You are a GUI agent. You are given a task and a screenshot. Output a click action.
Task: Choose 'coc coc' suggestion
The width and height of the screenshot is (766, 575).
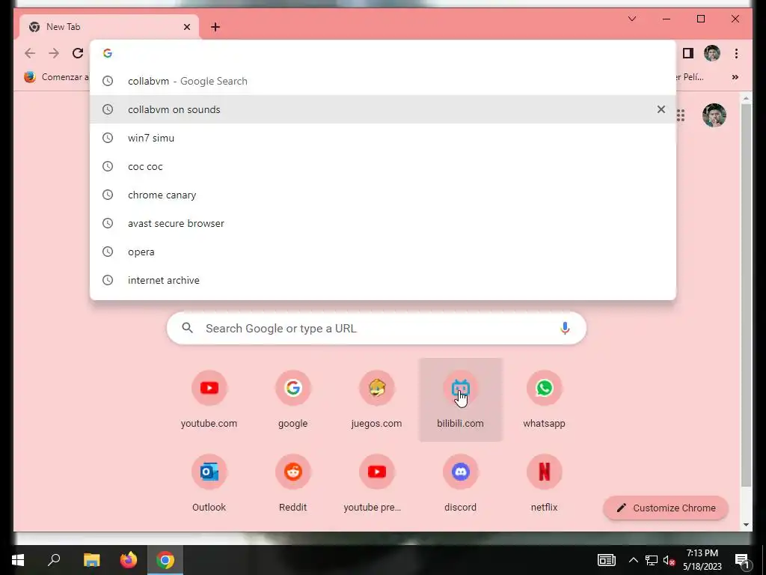pyautogui.click(x=383, y=166)
